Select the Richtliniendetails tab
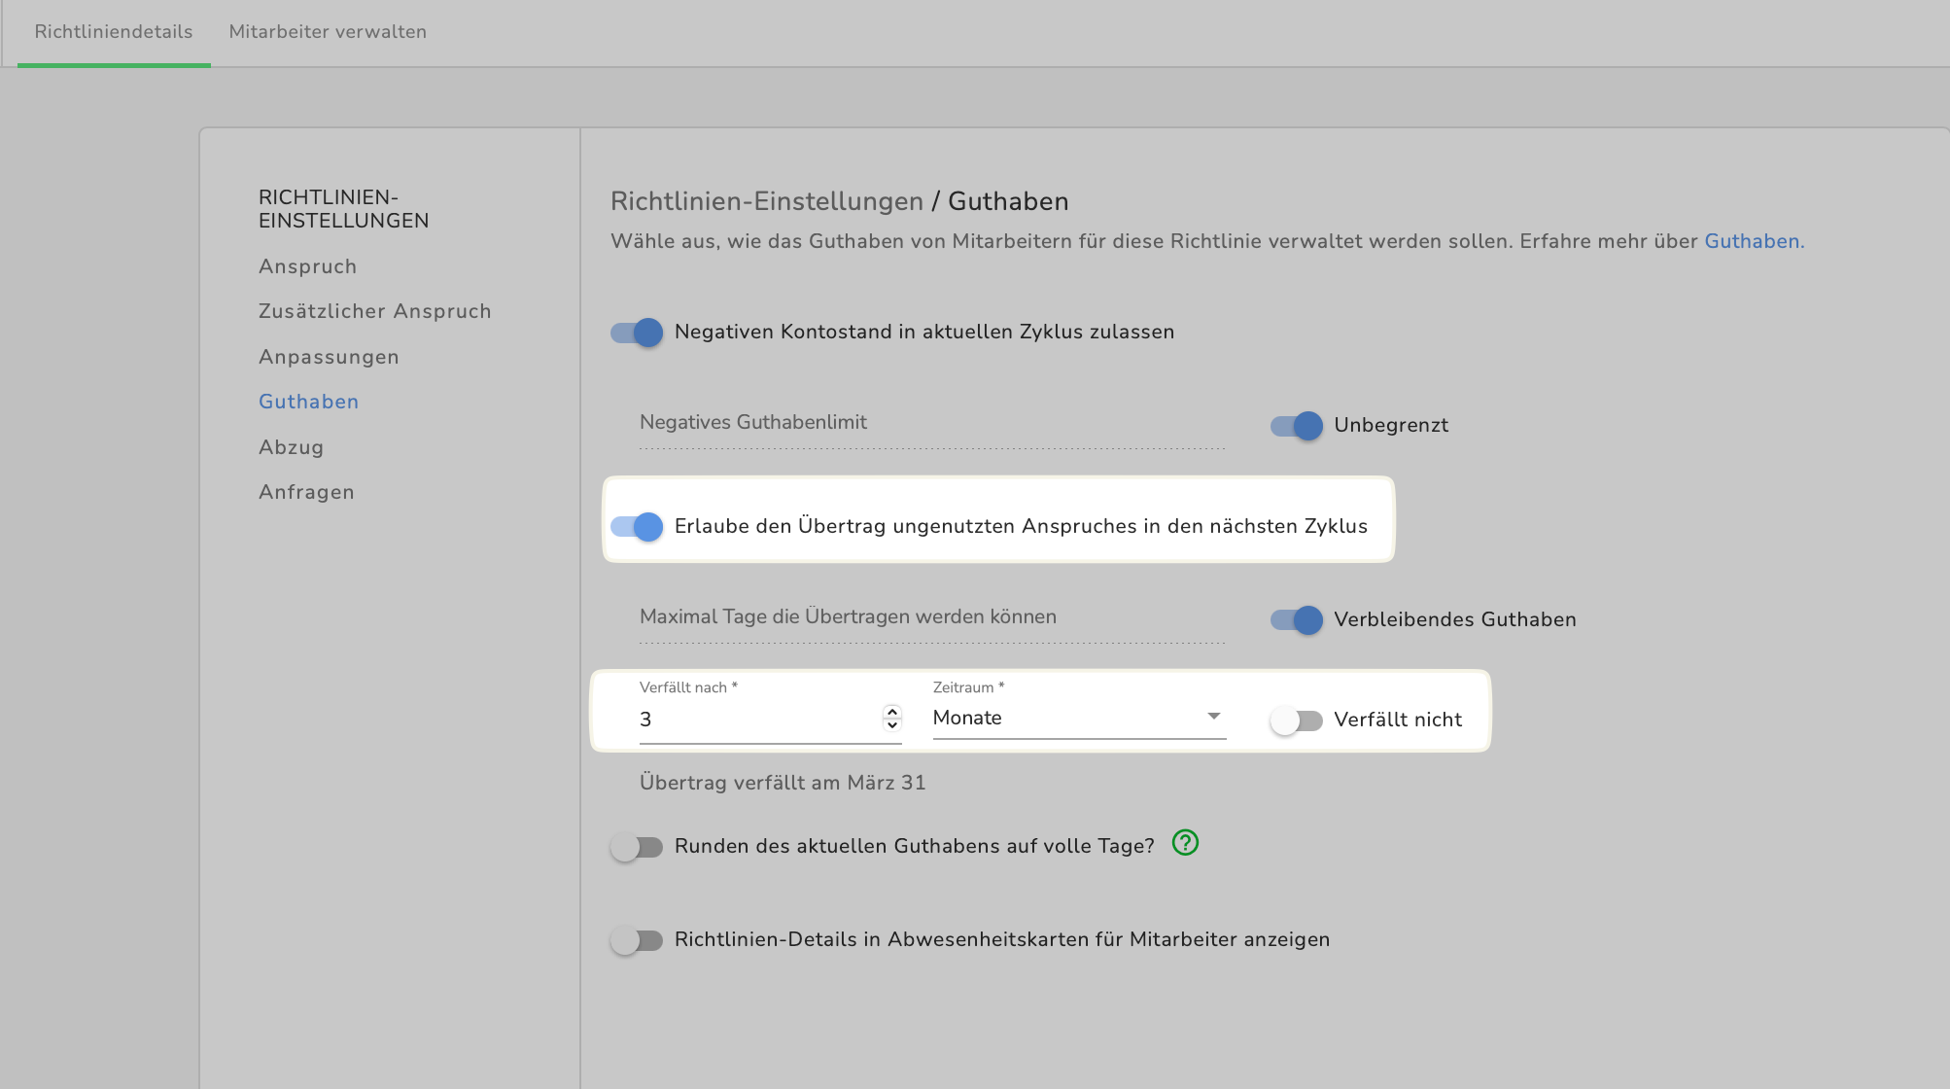 click(x=114, y=32)
